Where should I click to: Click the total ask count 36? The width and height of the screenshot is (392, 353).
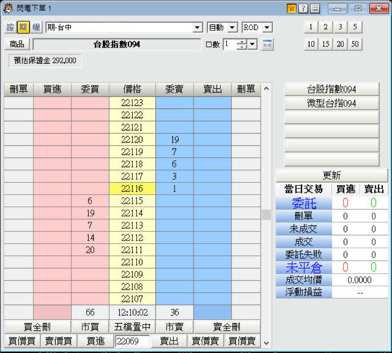[174, 313]
